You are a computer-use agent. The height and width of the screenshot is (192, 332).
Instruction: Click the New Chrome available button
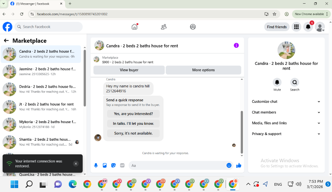tap(311, 14)
